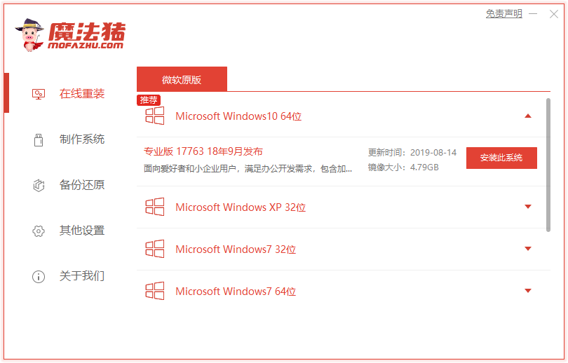Switch to the 微软原版 tab
Image resolution: width=568 pixels, height=363 pixels.
coord(182,79)
